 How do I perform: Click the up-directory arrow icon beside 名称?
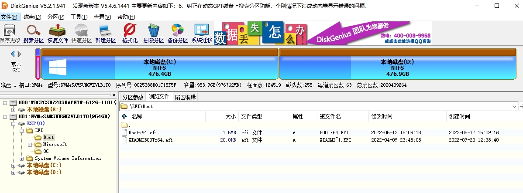(124, 116)
